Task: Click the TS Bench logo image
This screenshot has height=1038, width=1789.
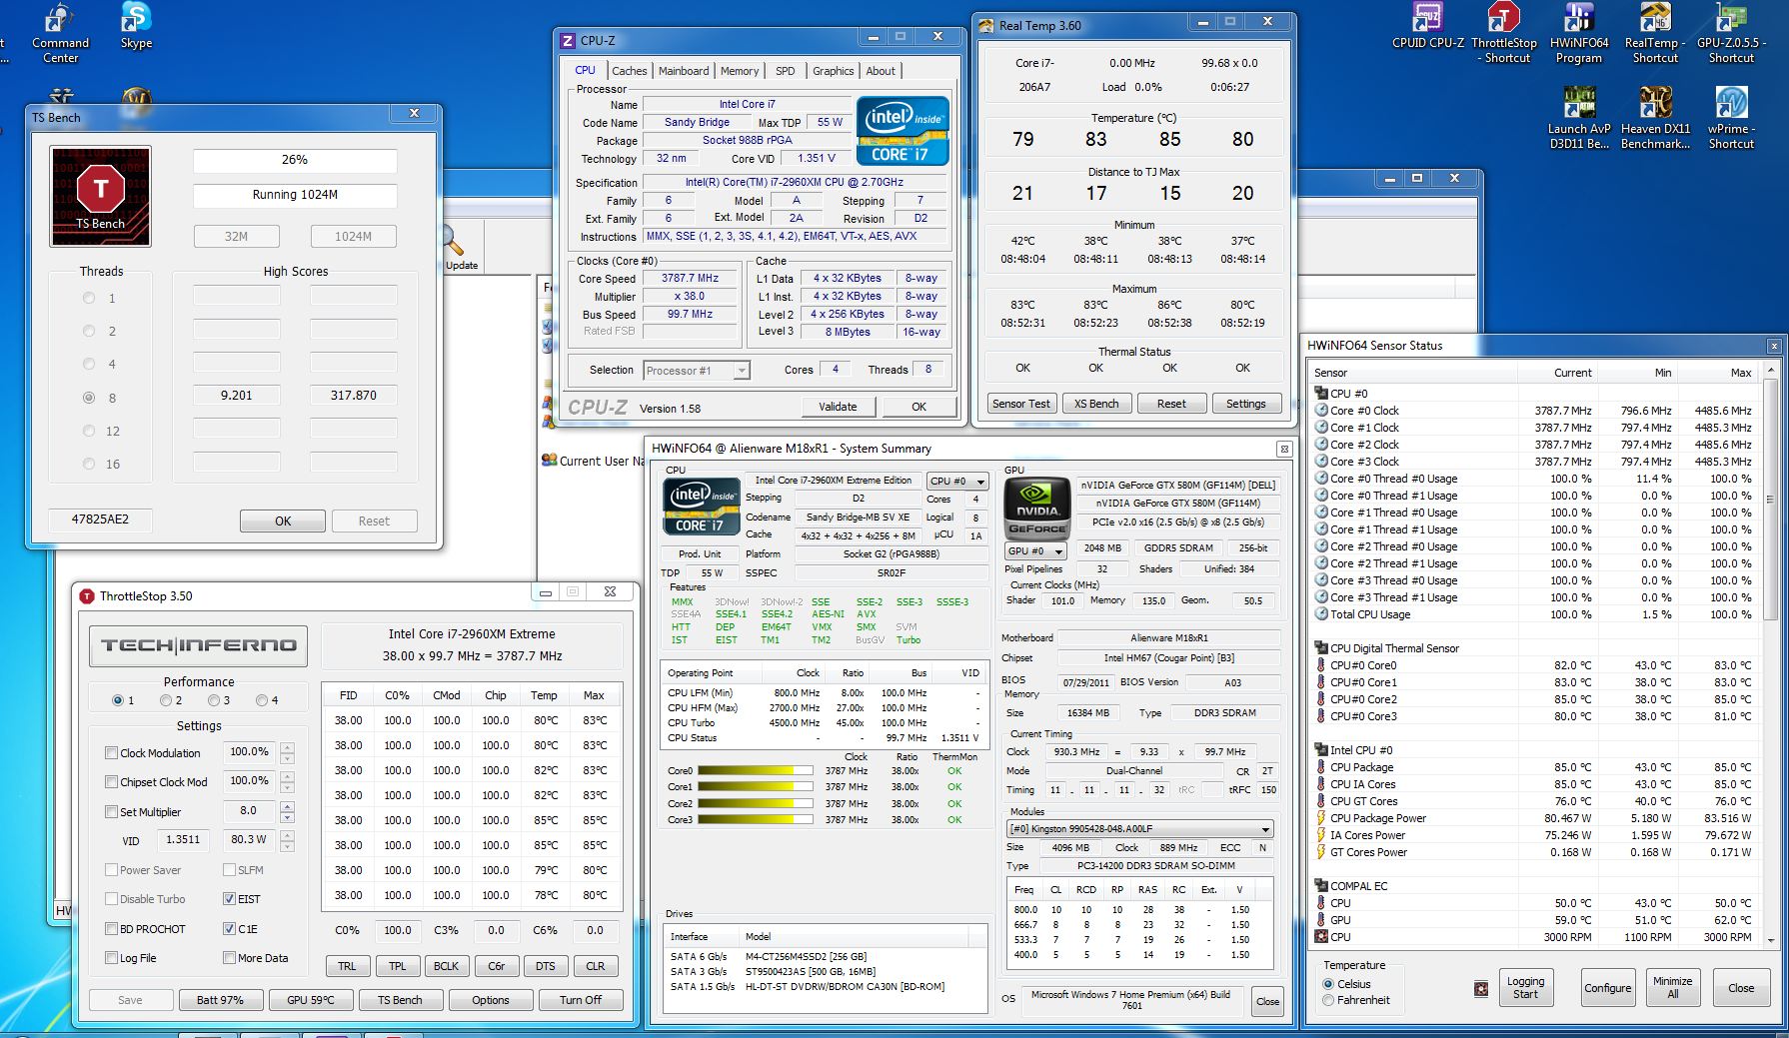Action: pyautogui.click(x=100, y=196)
